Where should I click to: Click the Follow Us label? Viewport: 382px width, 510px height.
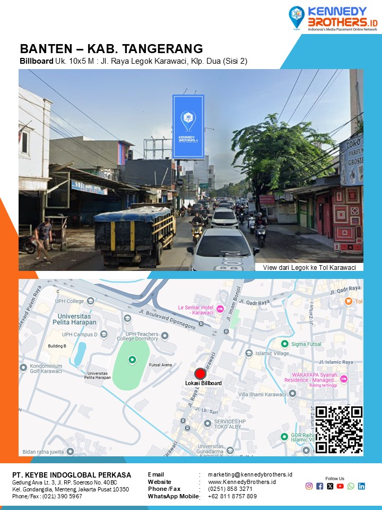[x=335, y=479]
